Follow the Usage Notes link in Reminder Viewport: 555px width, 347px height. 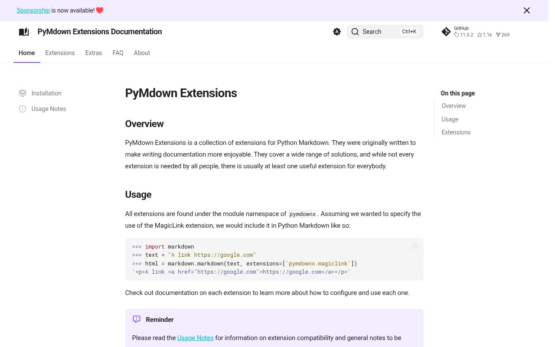(x=196, y=338)
